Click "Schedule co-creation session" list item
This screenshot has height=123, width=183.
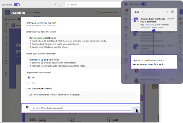pyautogui.click(x=53, y=63)
